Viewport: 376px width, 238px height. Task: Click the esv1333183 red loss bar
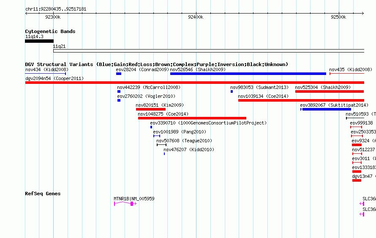point(357,172)
